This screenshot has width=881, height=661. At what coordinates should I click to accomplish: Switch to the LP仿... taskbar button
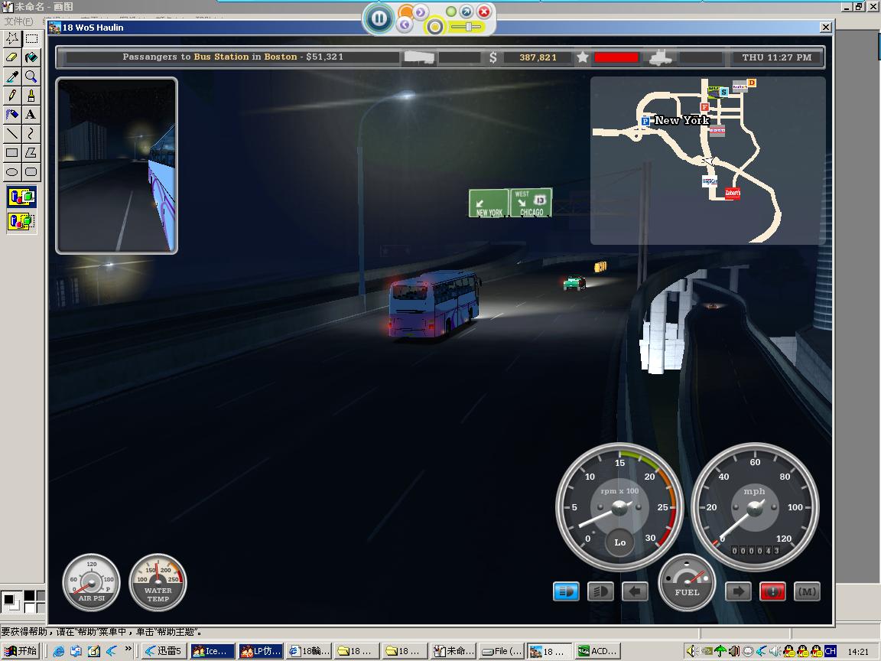coord(261,651)
